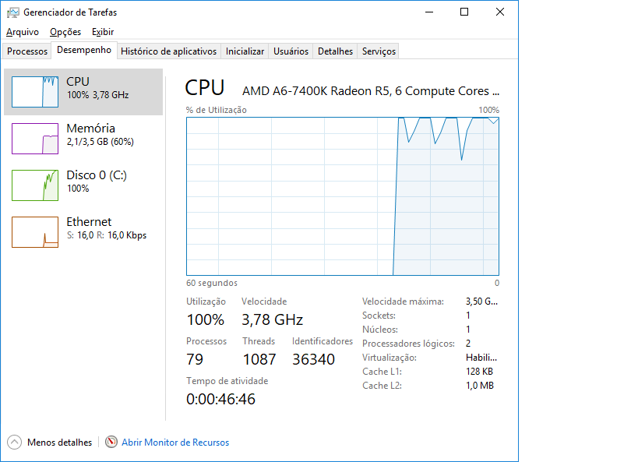Click the Menos detalhes button label
This screenshot has width=638, height=462.
coord(59,443)
